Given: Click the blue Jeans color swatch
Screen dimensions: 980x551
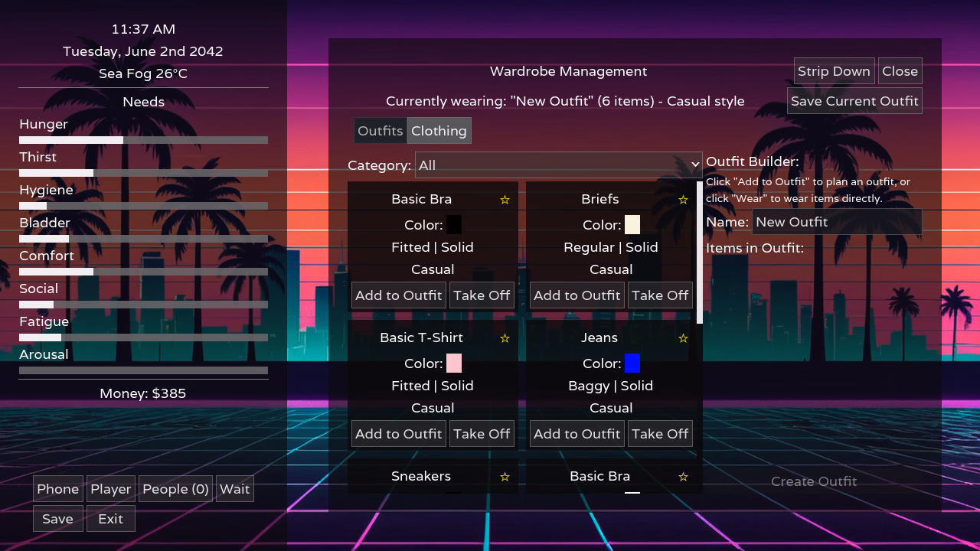Looking at the screenshot, I should [632, 364].
